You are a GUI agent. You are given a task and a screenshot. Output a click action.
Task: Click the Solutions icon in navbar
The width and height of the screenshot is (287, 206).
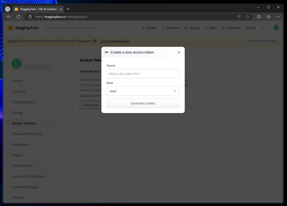(x=223, y=28)
